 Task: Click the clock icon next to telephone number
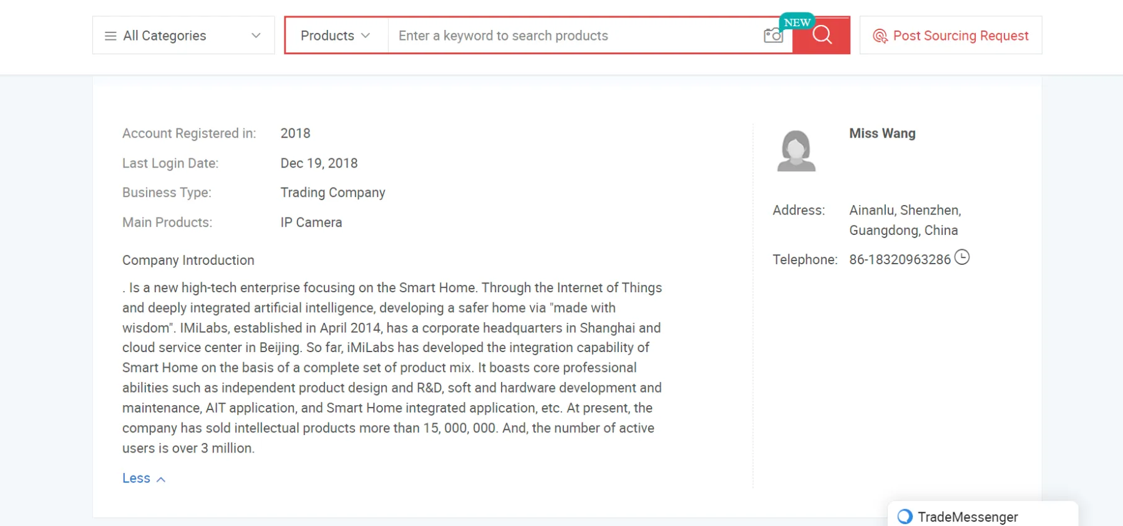tap(962, 257)
